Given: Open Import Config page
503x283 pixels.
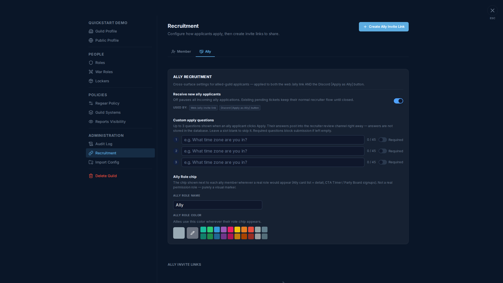Looking at the screenshot, I should pos(120,162).
